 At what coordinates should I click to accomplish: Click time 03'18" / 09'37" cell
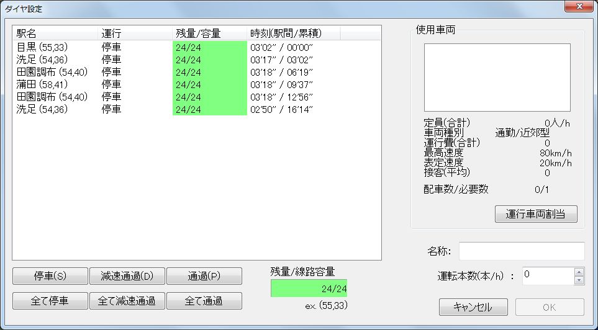[281, 84]
